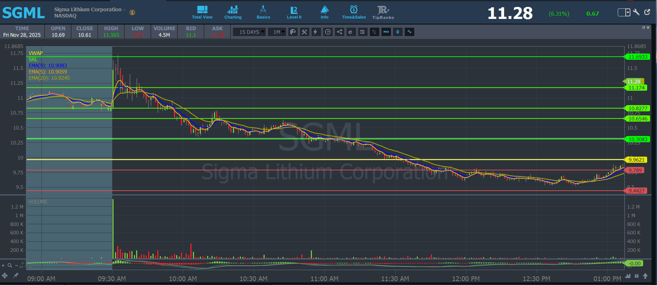Click the SRL indicator label
The width and height of the screenshot is (657, 285).
33,59
